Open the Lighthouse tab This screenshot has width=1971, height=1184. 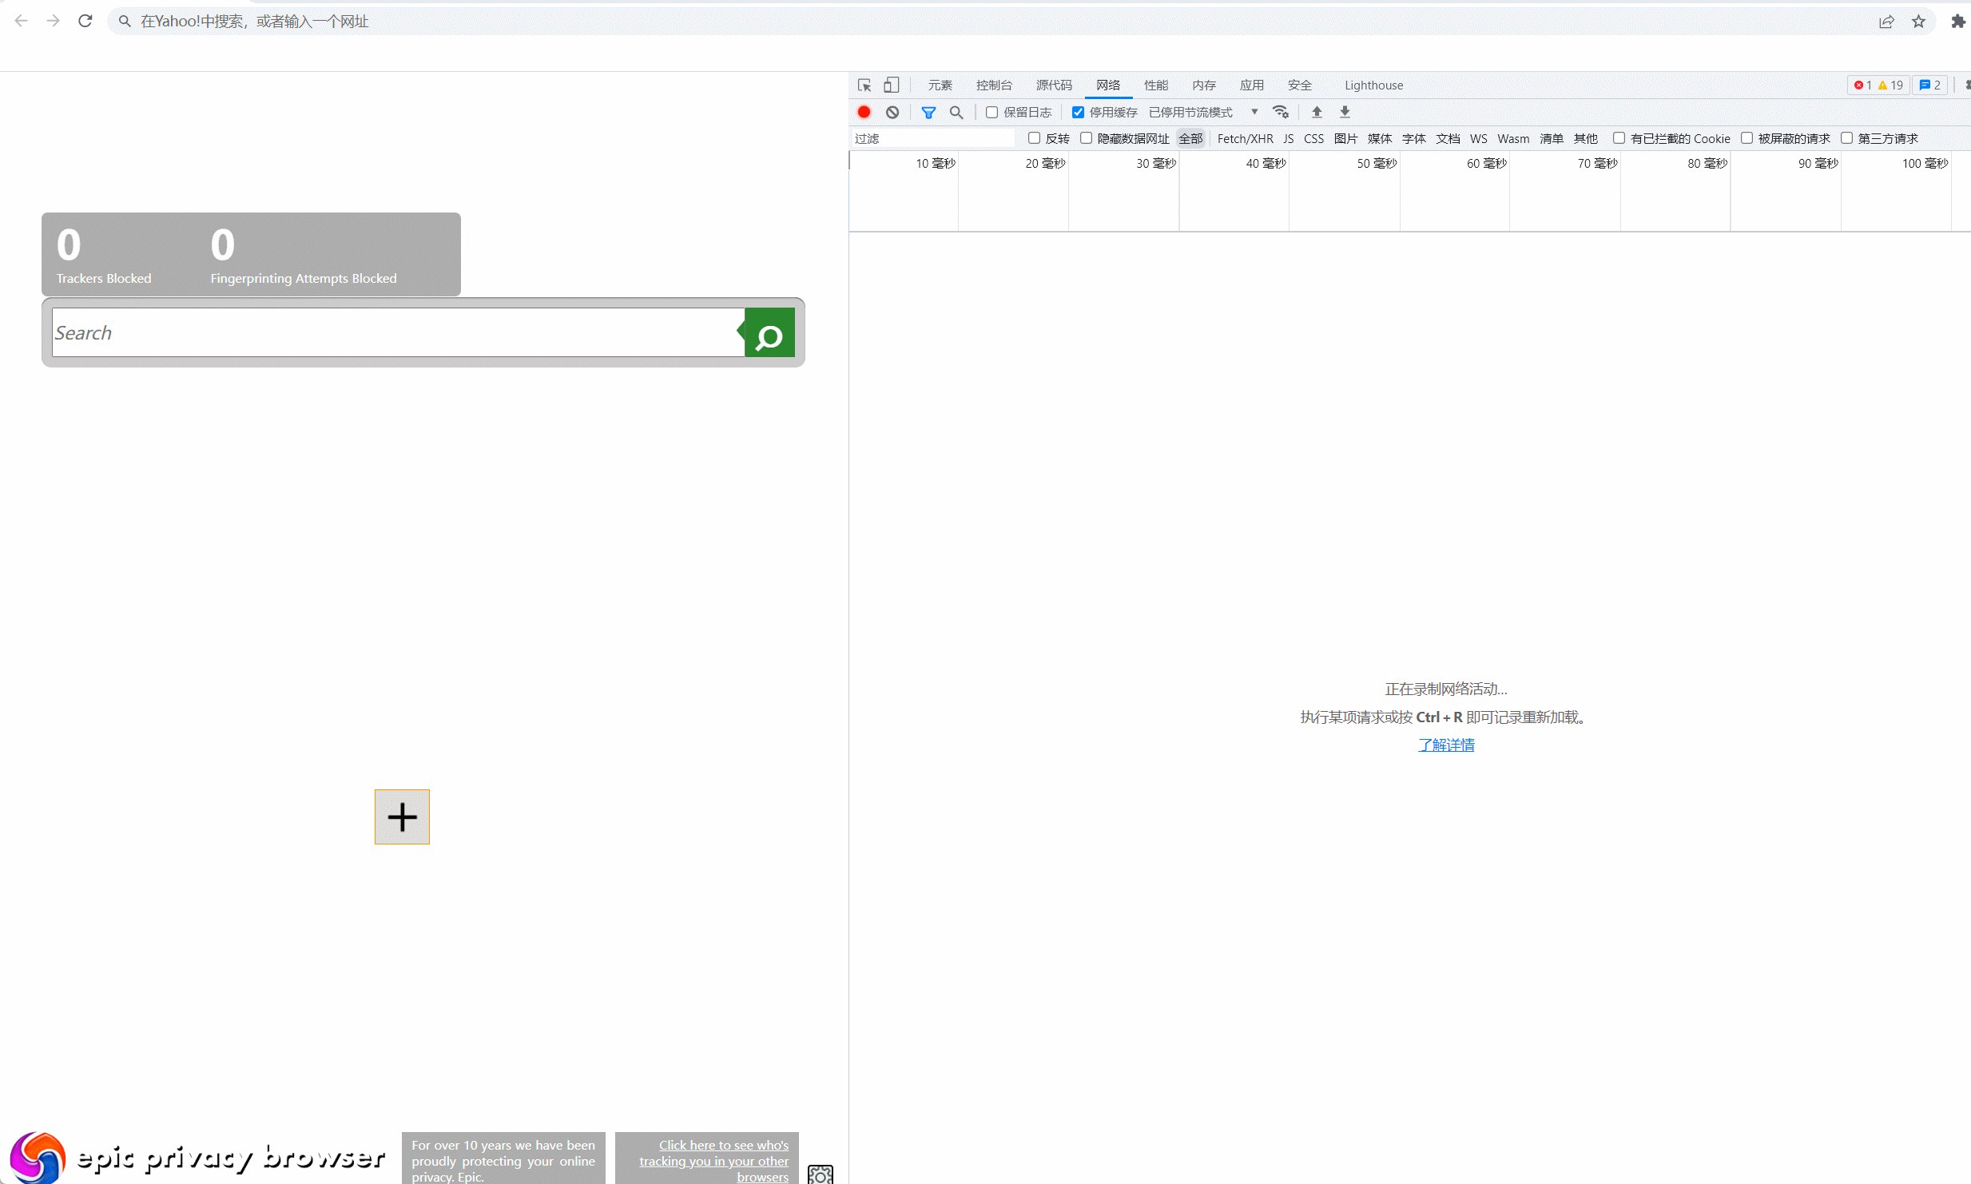(x=1373, y=85)
